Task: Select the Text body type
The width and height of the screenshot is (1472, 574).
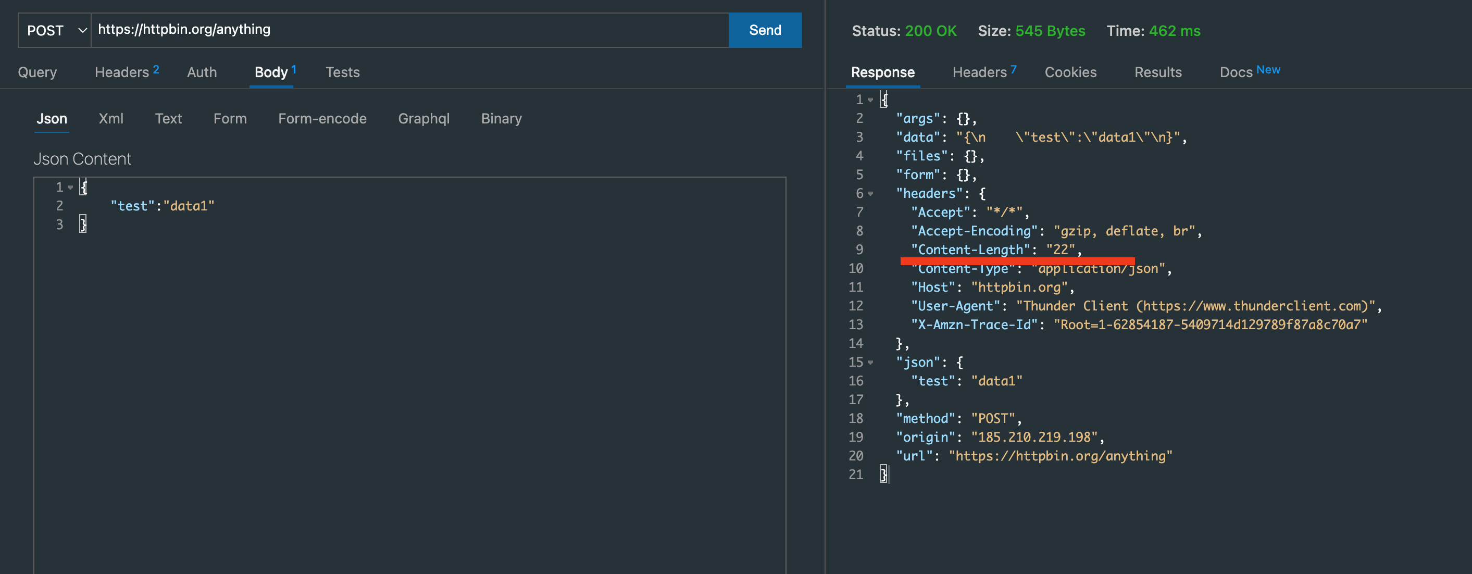Action: (x=168, y=118)
